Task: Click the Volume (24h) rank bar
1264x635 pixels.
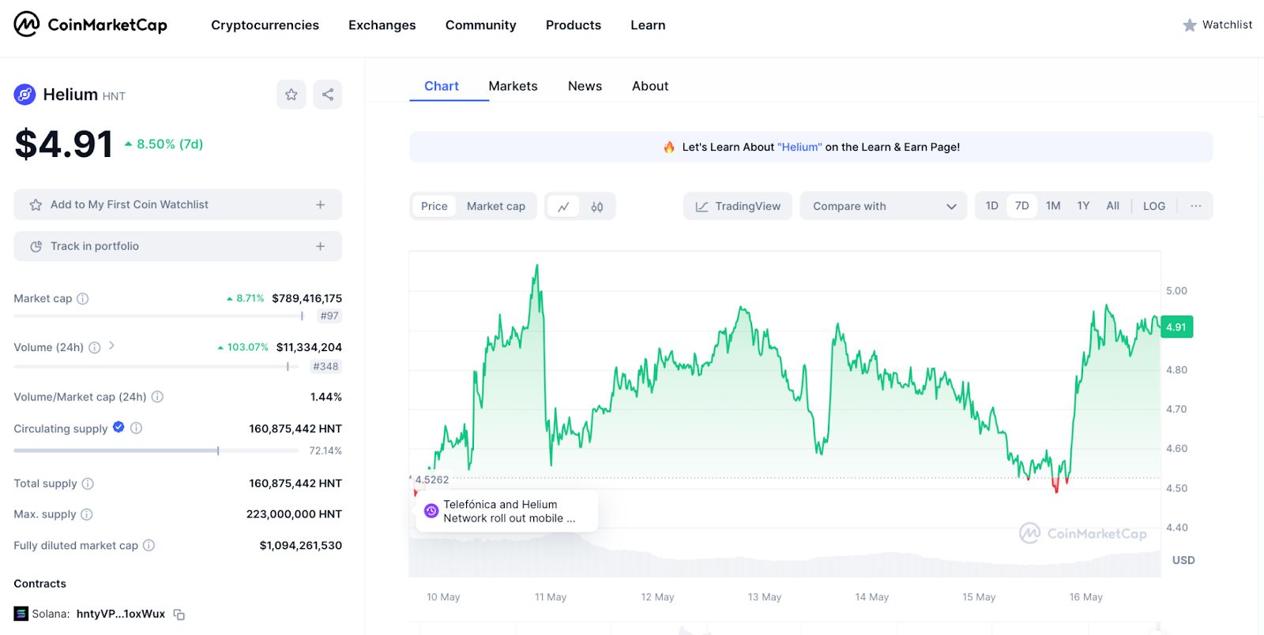Action: click(x=156, y=366)
